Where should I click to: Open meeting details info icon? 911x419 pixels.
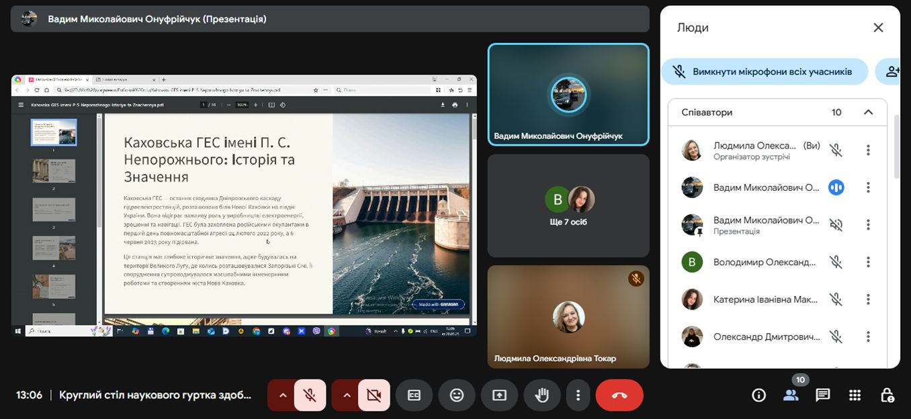click(x=758, y=395)
